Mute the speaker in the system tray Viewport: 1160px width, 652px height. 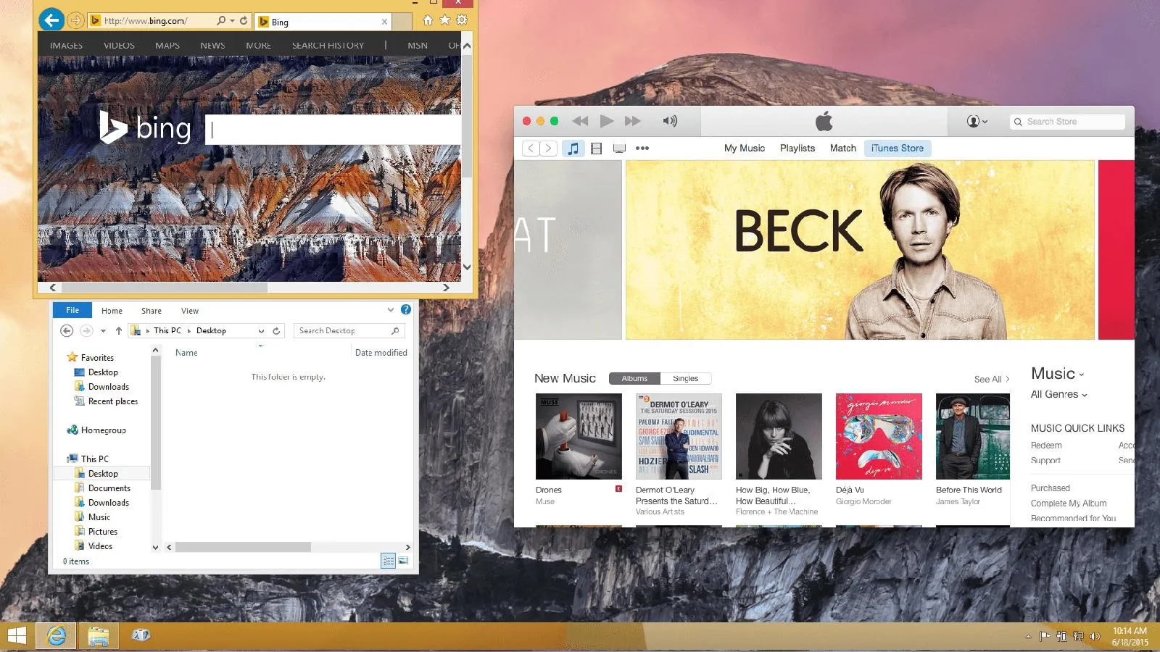1095,637
